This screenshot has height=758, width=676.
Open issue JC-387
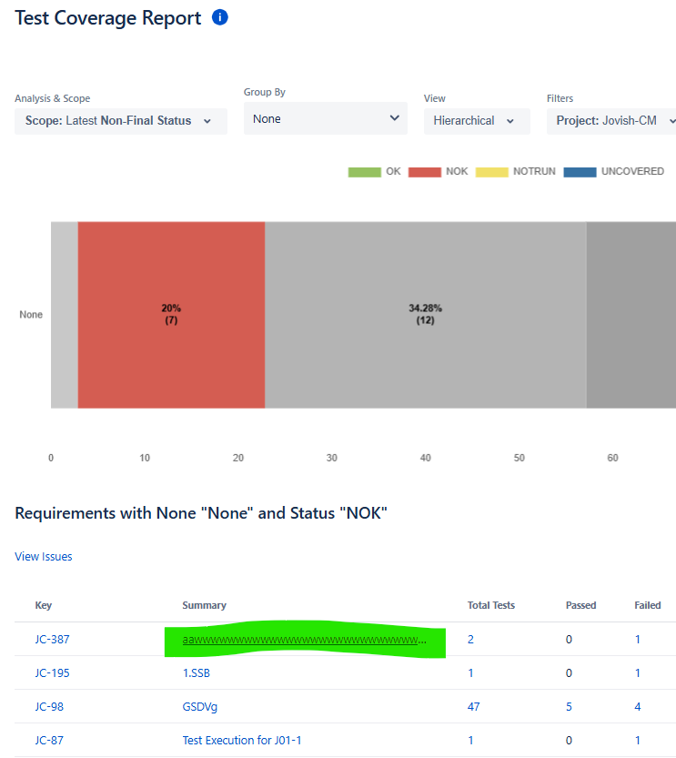(52, 640)
